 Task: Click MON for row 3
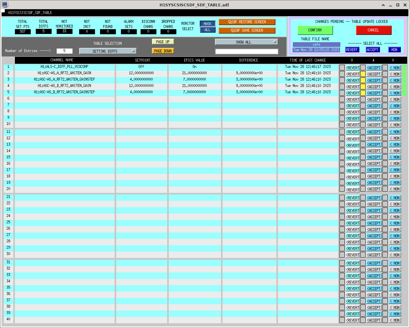(x=395, y=81)
